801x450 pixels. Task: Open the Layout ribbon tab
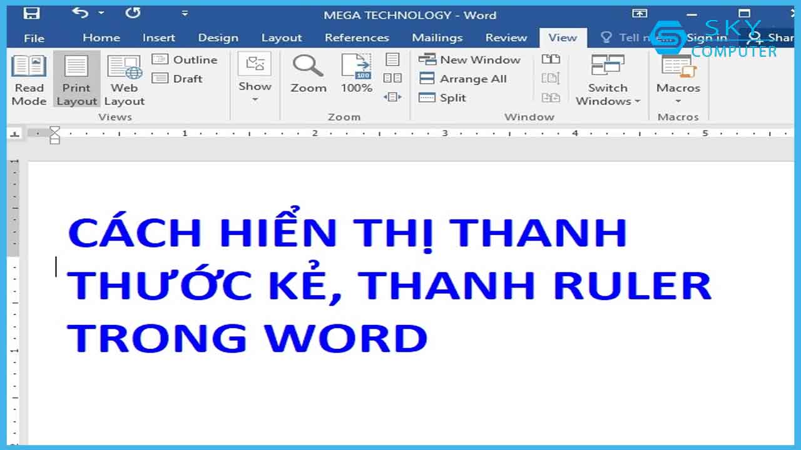[282, 37]
